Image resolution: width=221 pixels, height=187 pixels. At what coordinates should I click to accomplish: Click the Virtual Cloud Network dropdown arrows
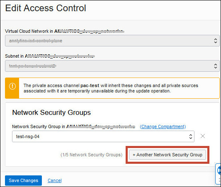(x=216, y=41)
